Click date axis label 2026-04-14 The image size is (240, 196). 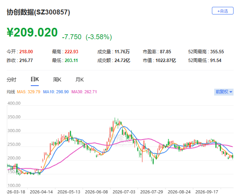coord(41,192)
